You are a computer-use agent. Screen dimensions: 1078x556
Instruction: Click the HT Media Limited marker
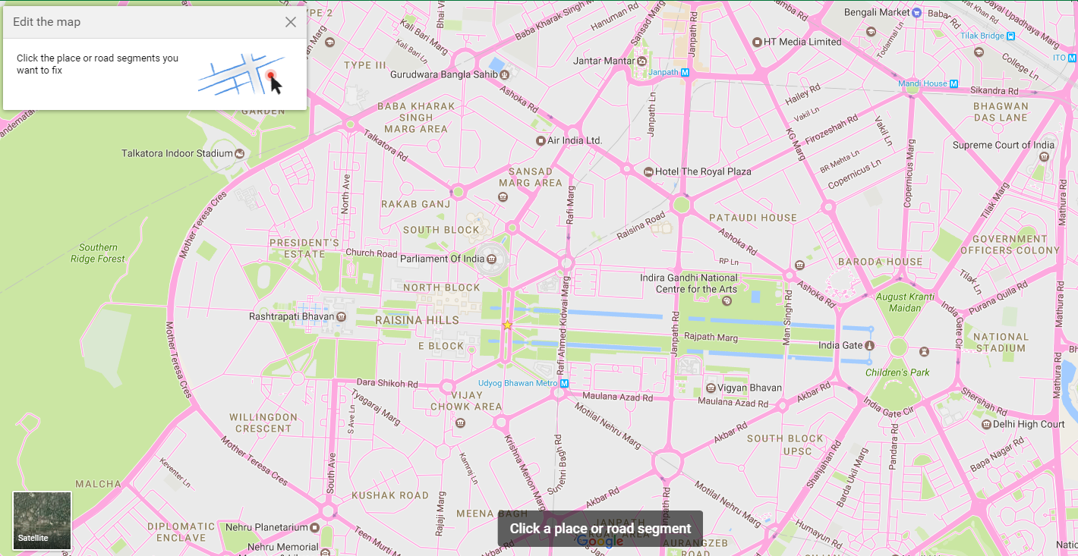pyautogui.click(x=757, y=42)
